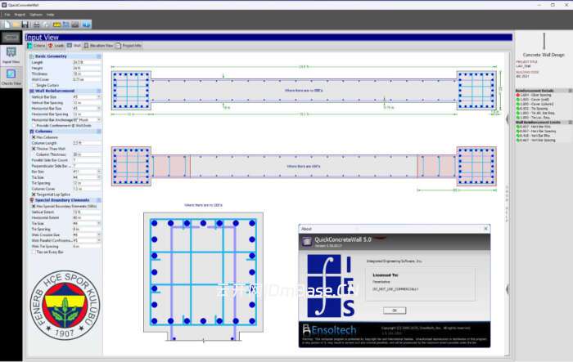Image resolution: width=573 pixels, height=362 pixels.
Task: Collapse the Basic Geometry section arrow
Action: 99,56
